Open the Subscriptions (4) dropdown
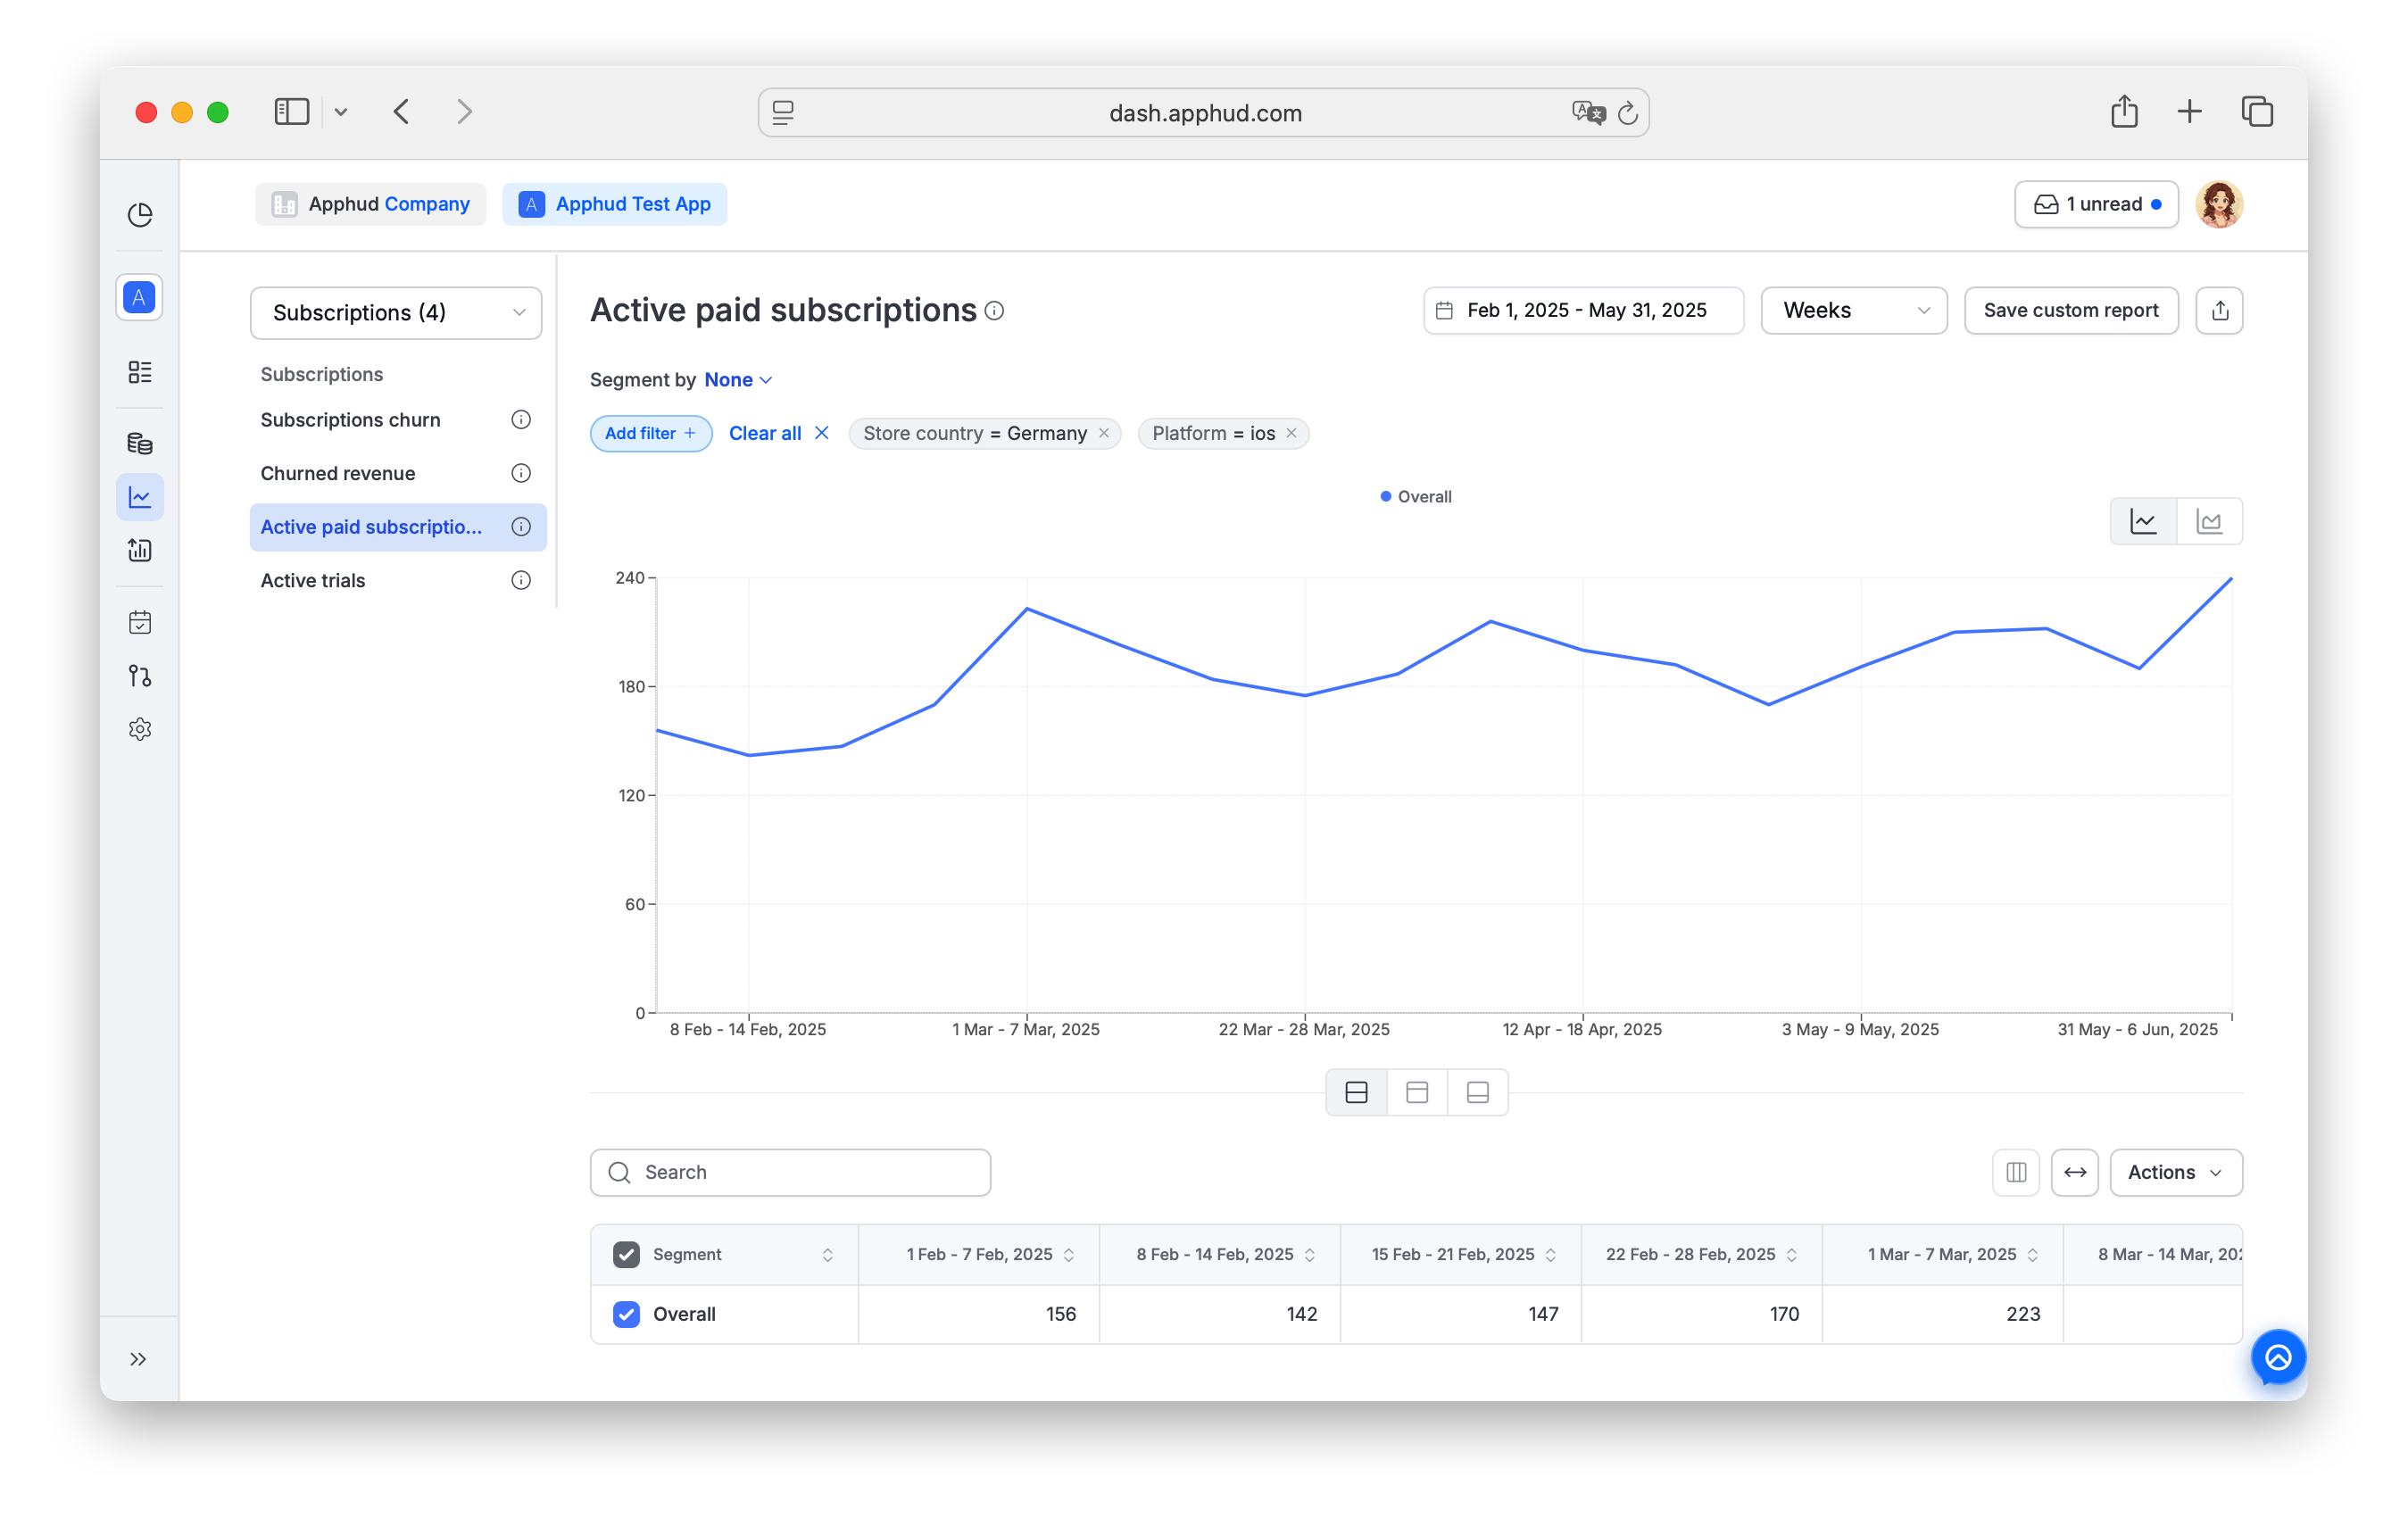The image size is (2408, 1535). [396, 313]
